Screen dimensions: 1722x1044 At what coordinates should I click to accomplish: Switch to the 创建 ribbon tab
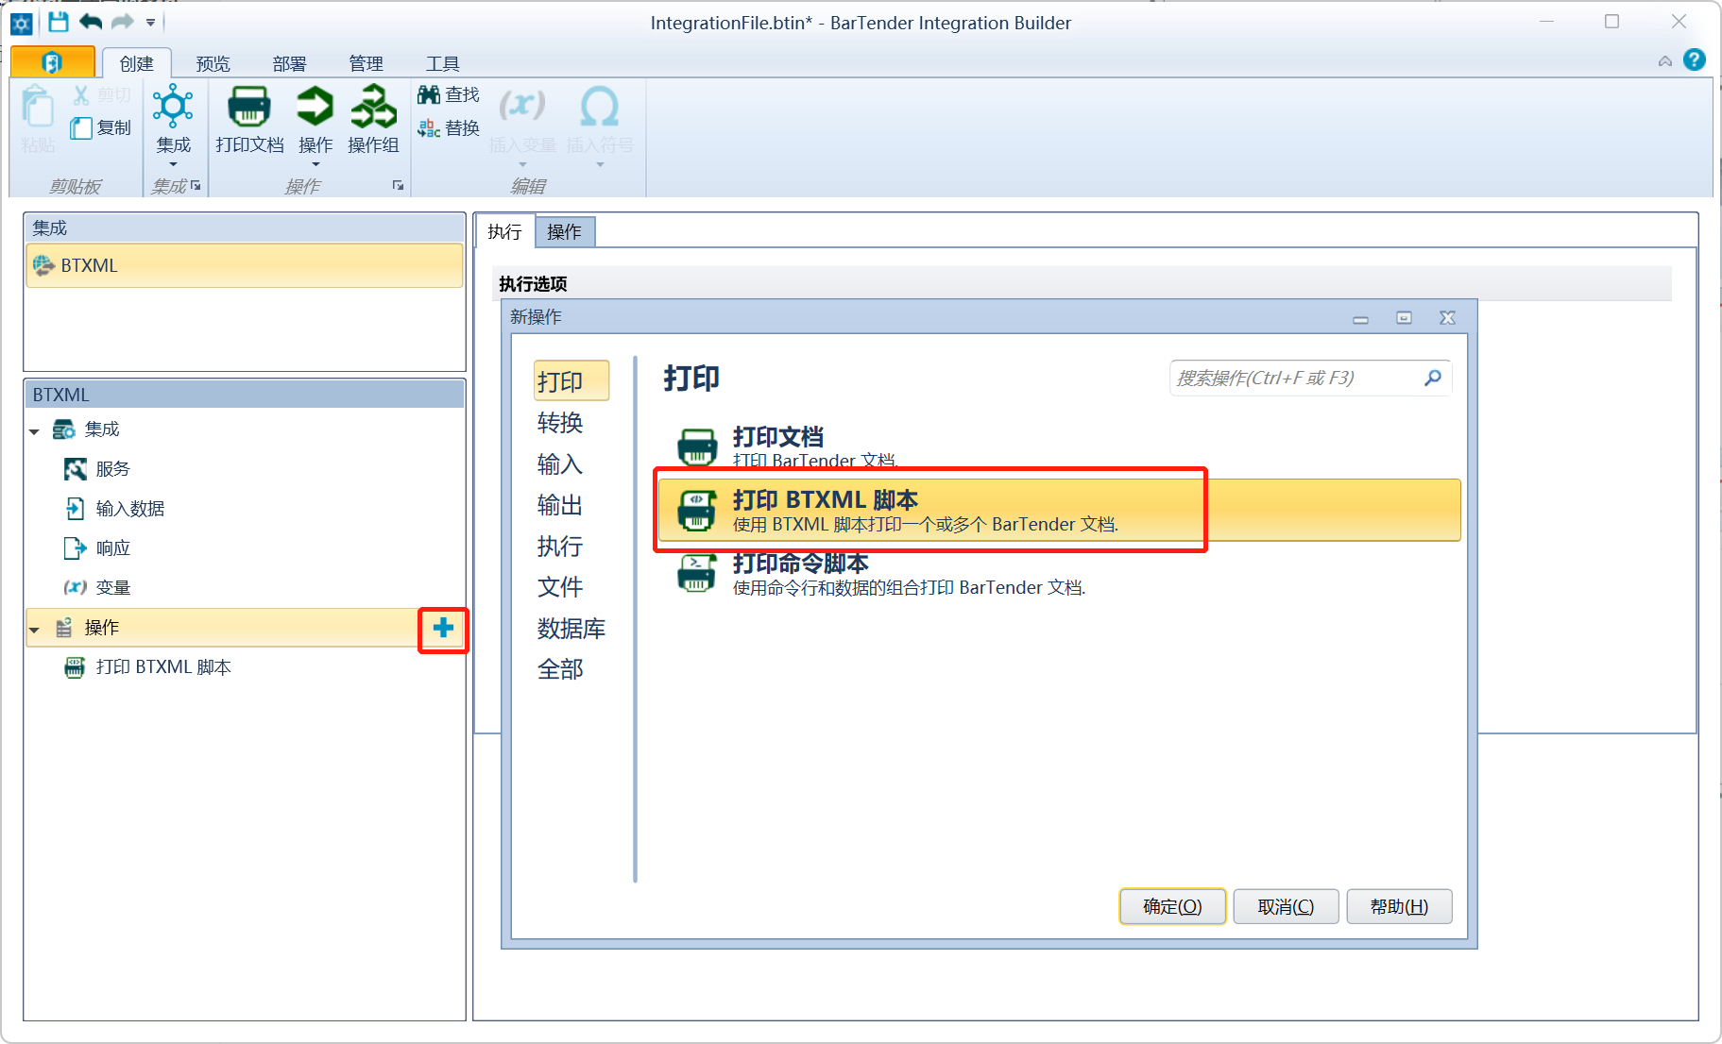tap(137, 63)
